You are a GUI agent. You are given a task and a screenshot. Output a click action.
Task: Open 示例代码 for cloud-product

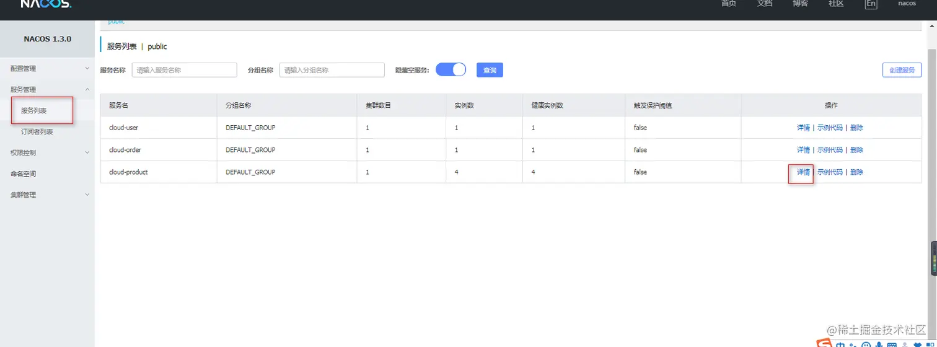point(830,172)
